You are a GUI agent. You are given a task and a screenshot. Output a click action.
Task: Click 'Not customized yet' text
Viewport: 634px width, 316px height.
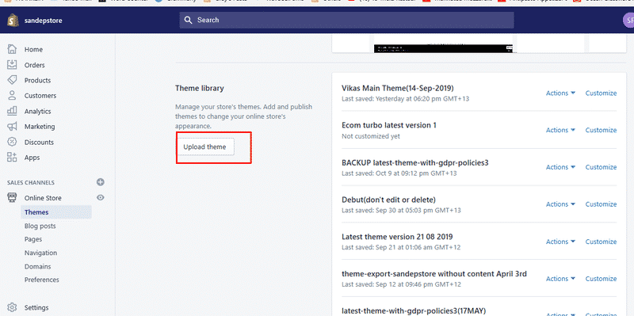pyautogui.click(x=371, y=136)
